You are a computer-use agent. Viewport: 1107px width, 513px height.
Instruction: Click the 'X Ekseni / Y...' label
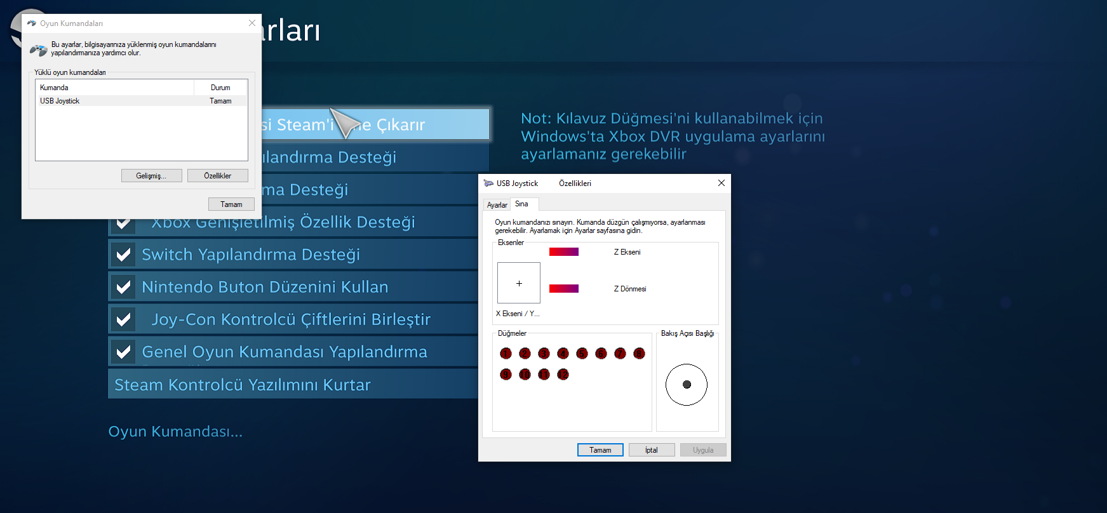[x=518, y=314]
